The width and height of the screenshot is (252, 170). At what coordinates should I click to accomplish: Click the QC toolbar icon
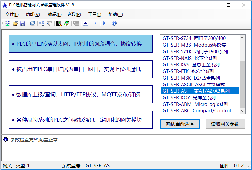[x=86, y=23]
